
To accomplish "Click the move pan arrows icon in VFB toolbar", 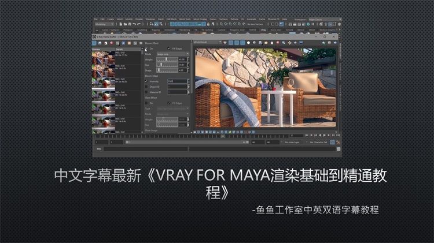I will pyautogui.click(x=289, y=43).
